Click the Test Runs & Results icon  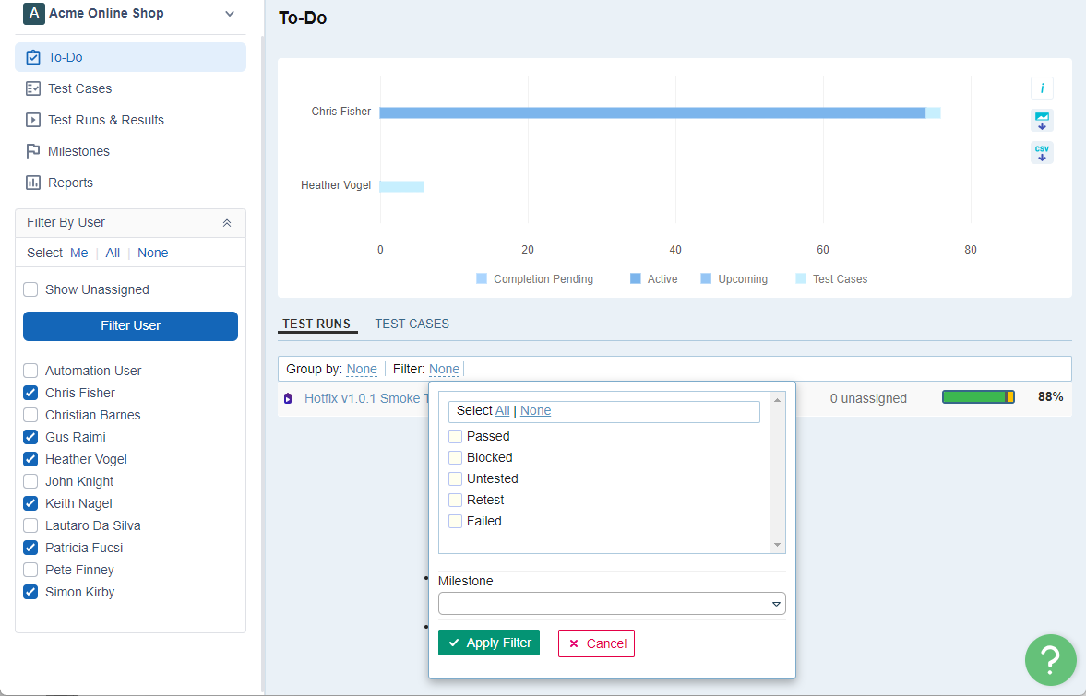tap(33, 120)
